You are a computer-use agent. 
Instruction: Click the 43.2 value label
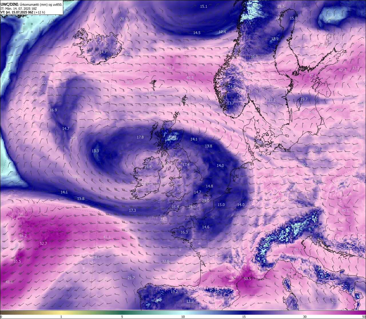pyautogui.click(x=170, y=68)
